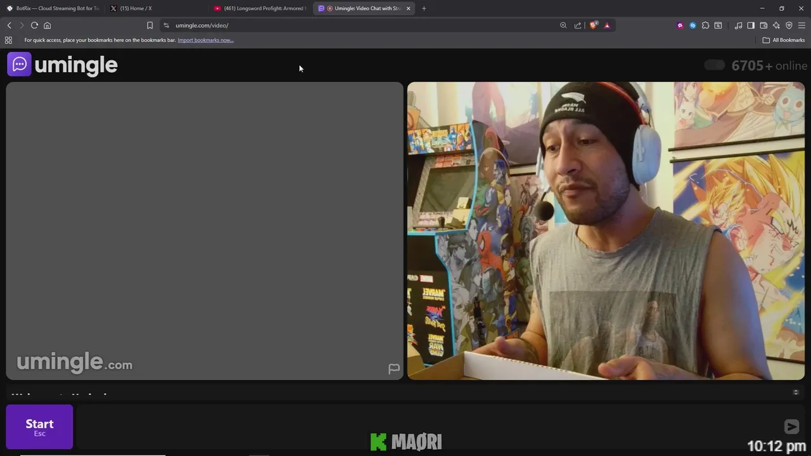The image size is (811, 456).
Task: Open the tab search toolbar icon
Action: coord(718,25)
